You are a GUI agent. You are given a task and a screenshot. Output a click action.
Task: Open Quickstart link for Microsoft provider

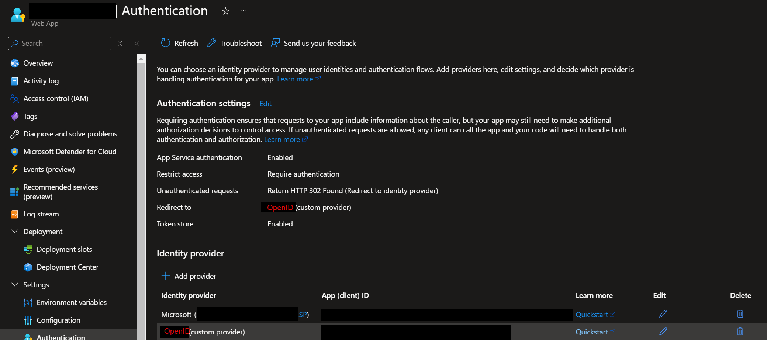595,315
